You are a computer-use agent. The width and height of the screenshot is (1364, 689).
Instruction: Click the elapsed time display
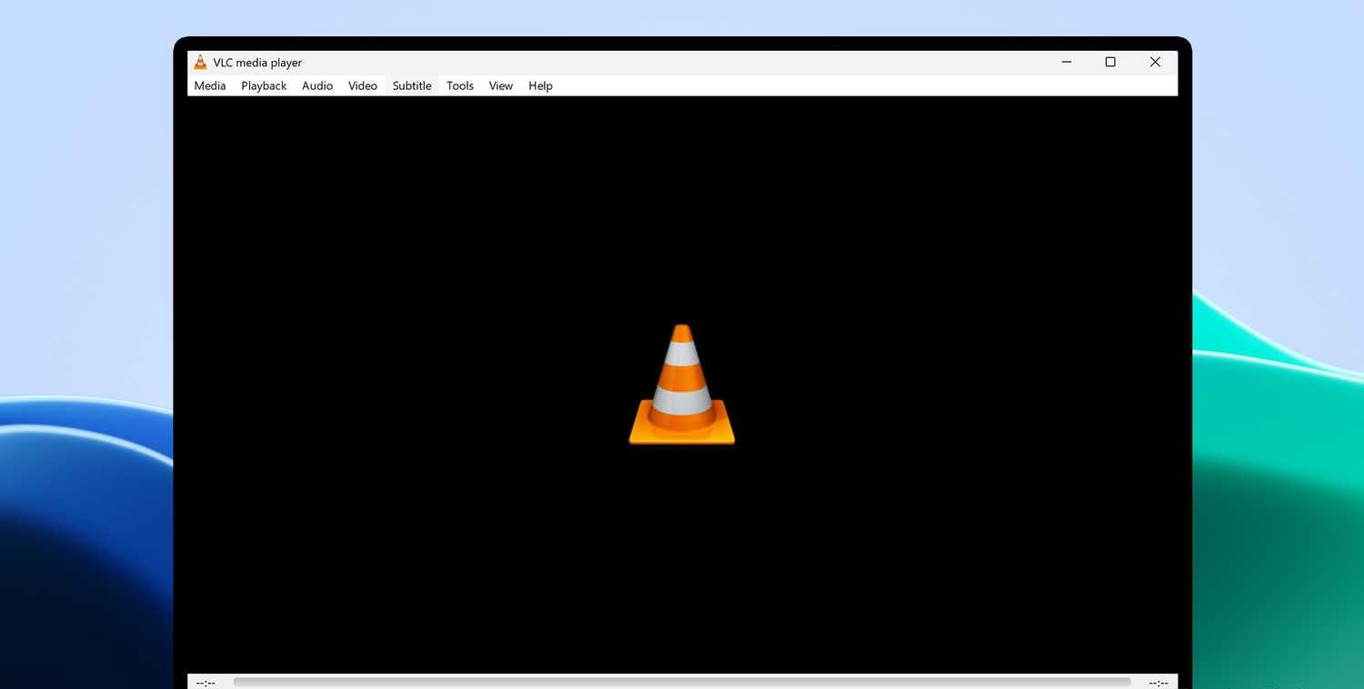[206, 682]
